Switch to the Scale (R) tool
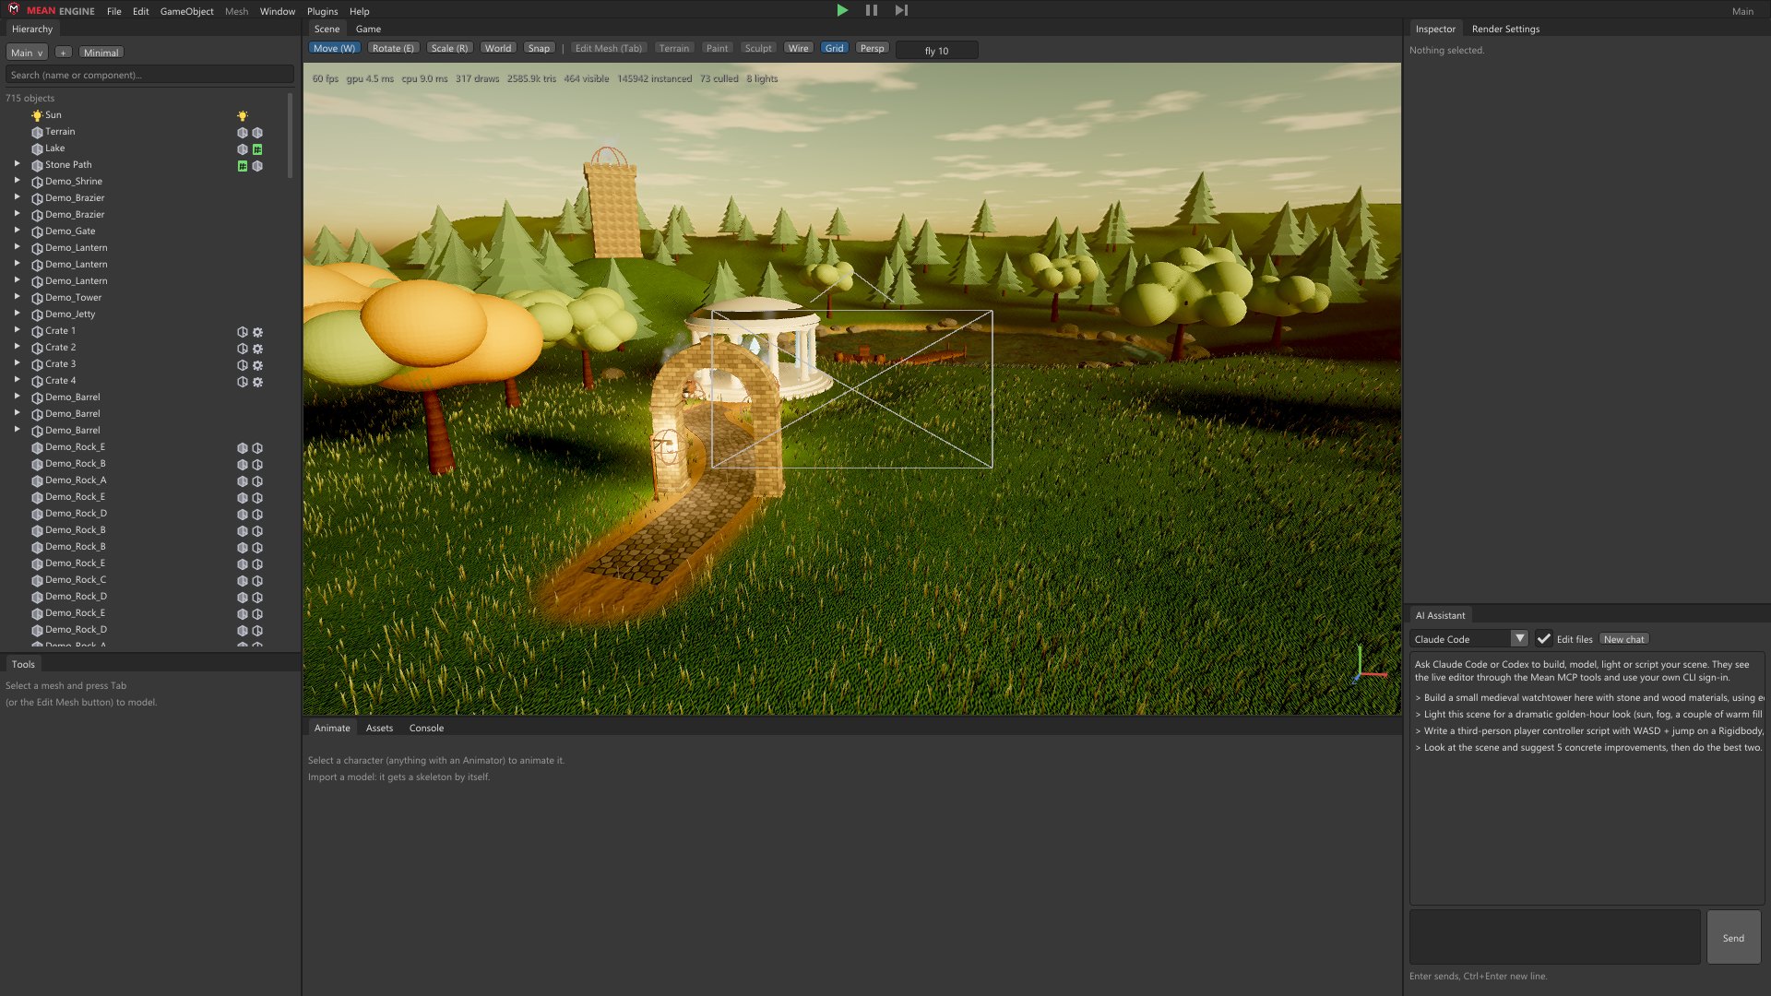Screen dimensions: 1771x996 pyautogui.click(x=449, y=48)
